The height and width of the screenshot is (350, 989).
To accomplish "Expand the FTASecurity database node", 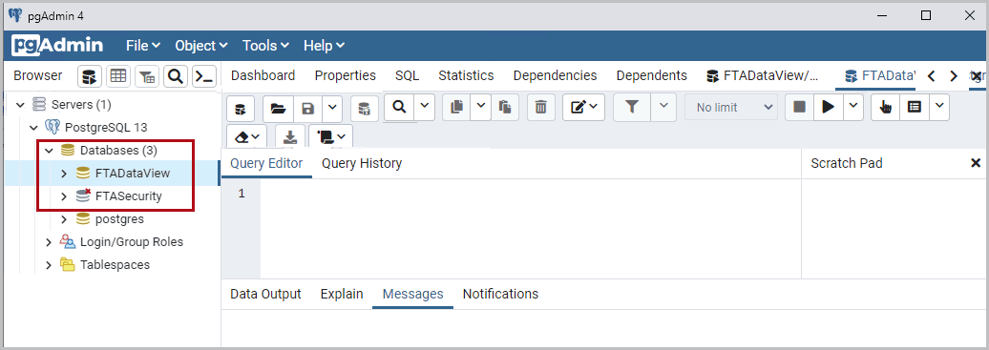I will click(x=64, y=196).
